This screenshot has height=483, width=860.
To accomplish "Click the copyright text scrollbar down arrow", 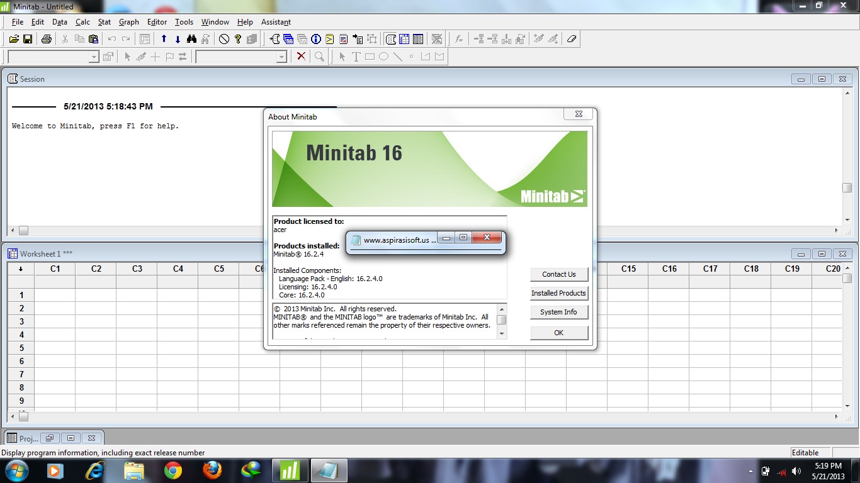I will click(x=502, y=333).
